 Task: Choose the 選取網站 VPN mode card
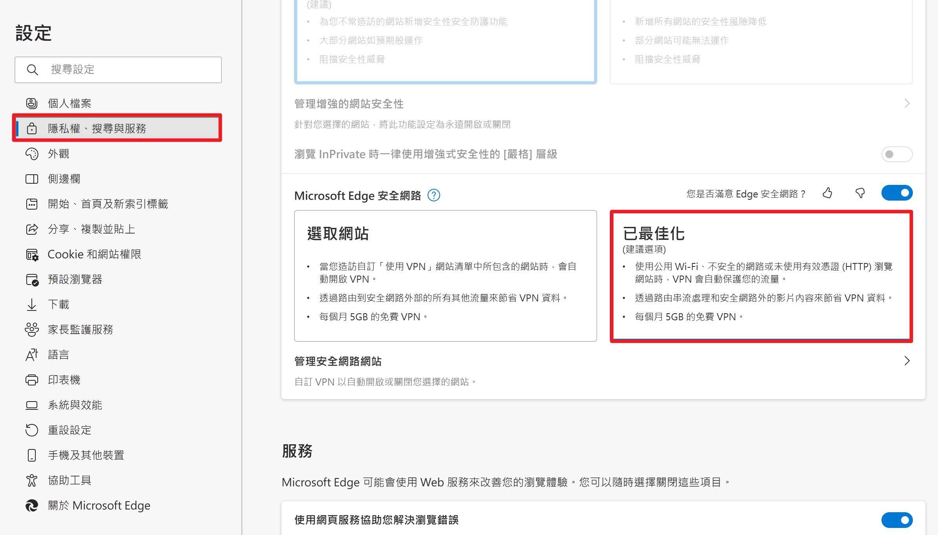pos(445,276)
